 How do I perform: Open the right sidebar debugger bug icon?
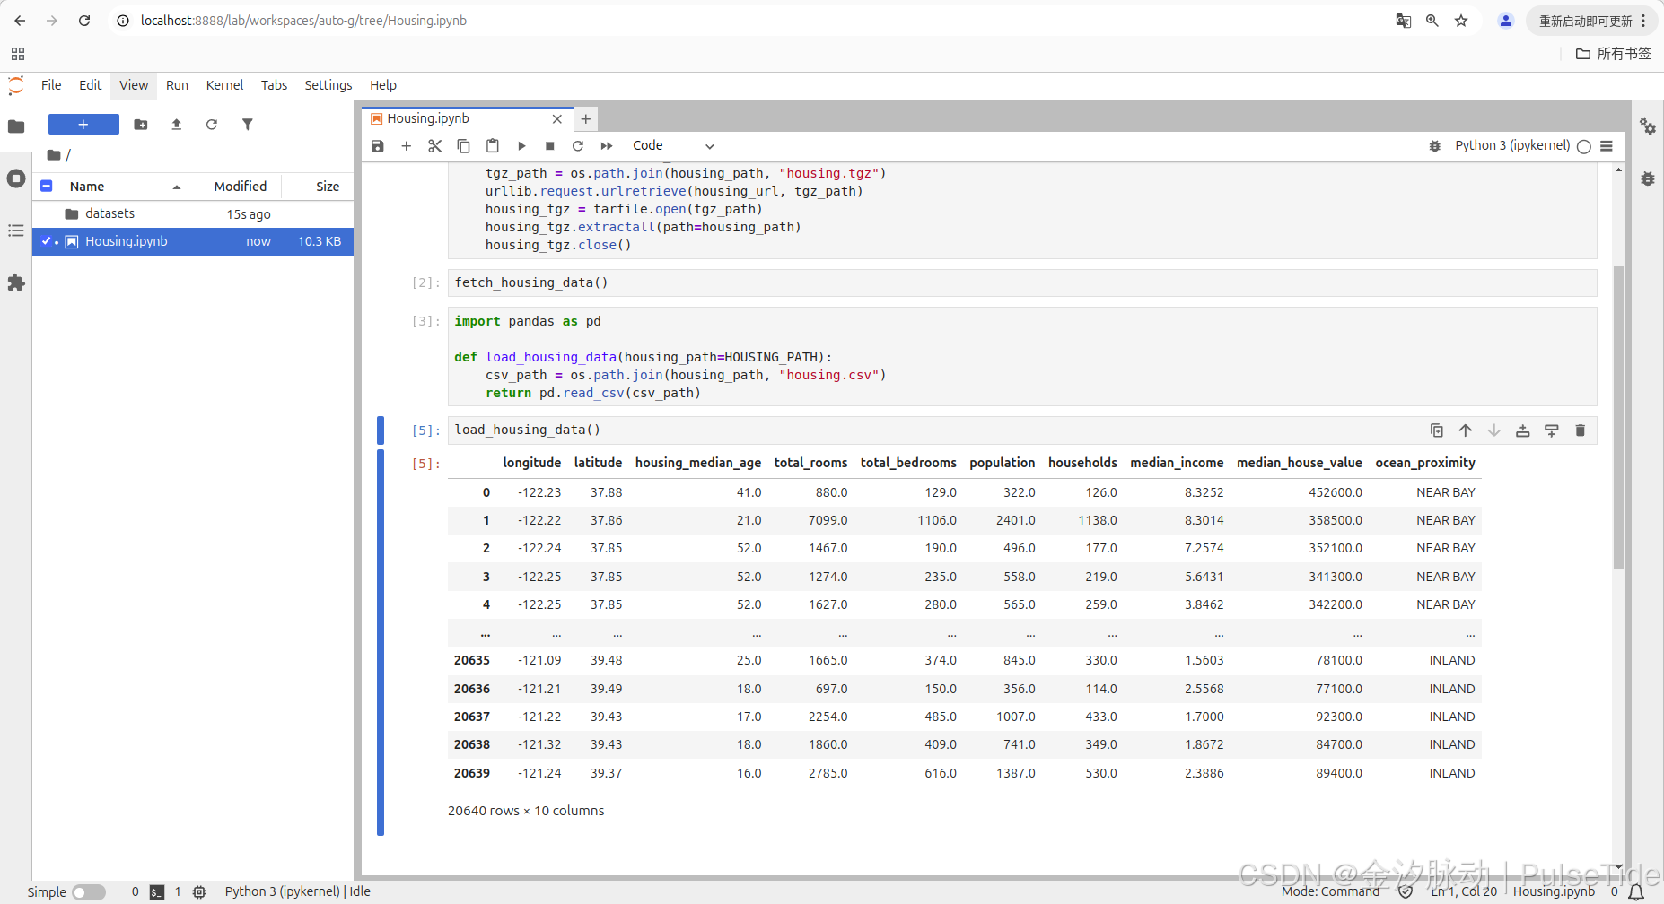[1648, 178]
